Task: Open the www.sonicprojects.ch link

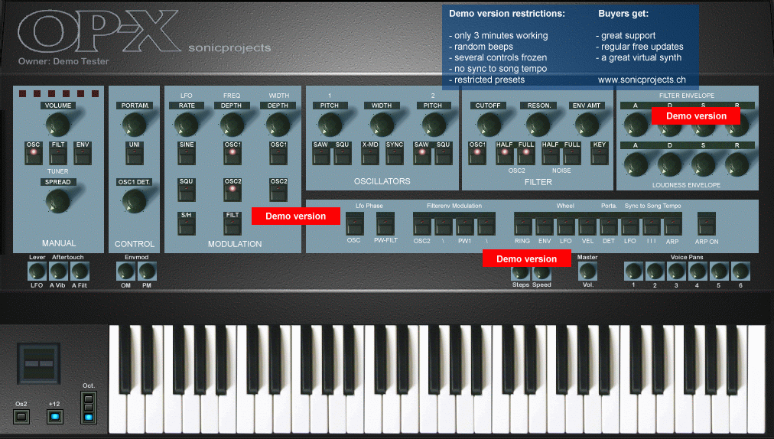Action: click(x=642, y=80)
